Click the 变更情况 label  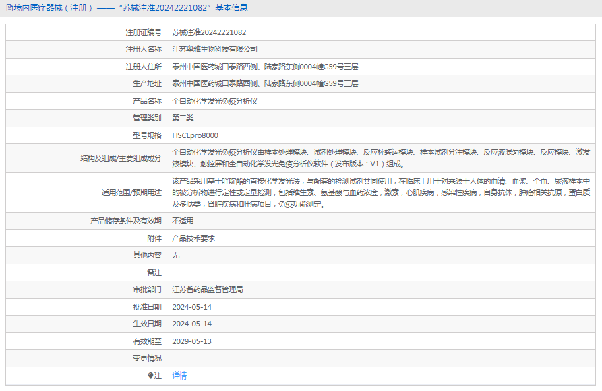(148, 358)
